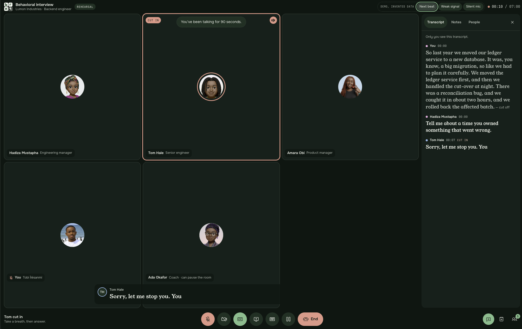This screenshot has height=329, width=522.
Task: Click 'Only you see this transcript.' note
Action: point(447,37)
